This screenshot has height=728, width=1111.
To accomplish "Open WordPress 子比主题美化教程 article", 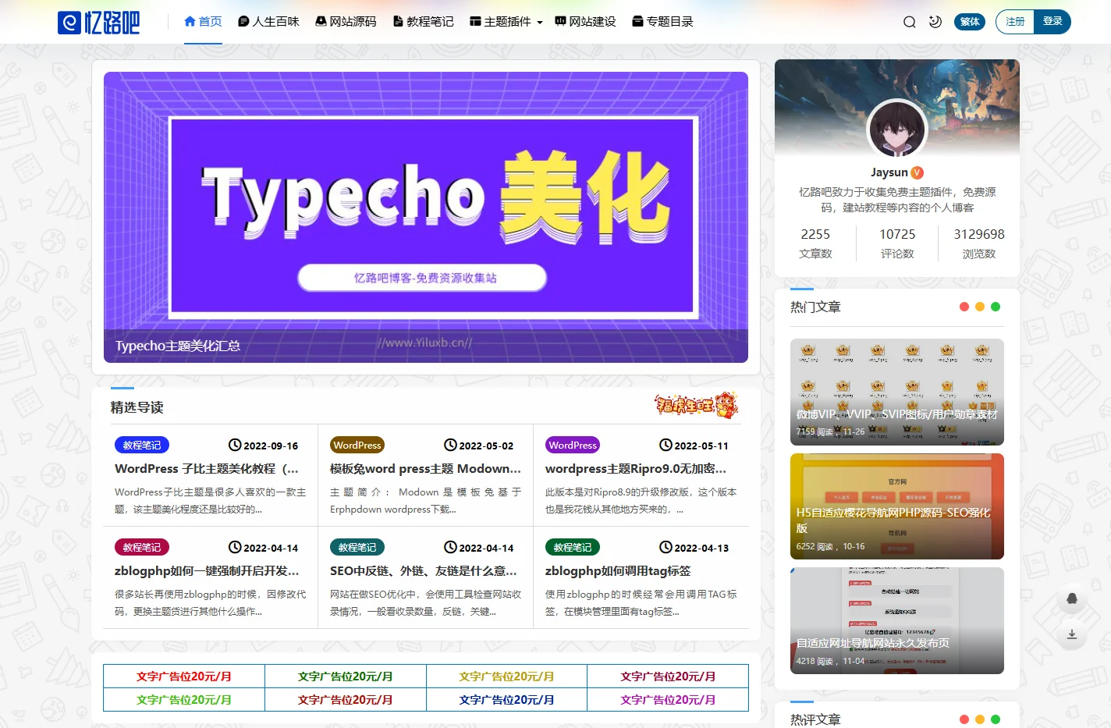I will 207,469.
